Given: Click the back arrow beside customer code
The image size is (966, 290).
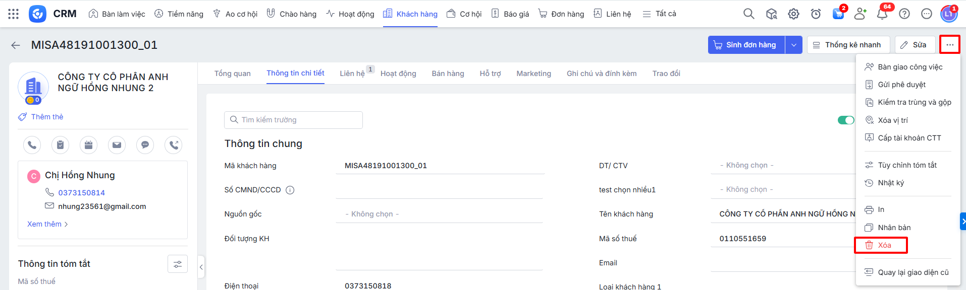Looking at the screenshot, I should click(x=16, y=45).
